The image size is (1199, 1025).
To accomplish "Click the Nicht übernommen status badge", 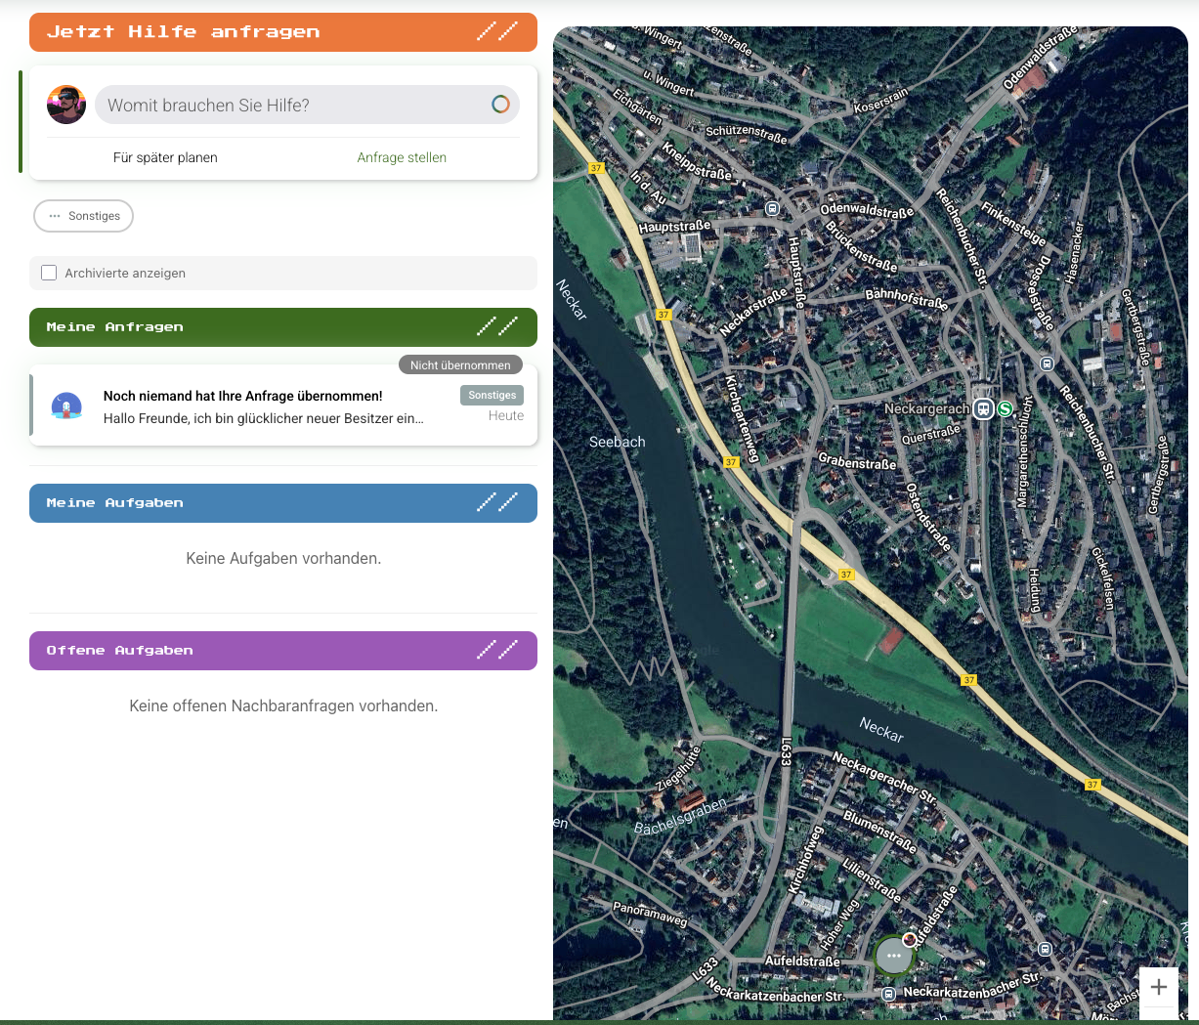I will tap(460, 364).
